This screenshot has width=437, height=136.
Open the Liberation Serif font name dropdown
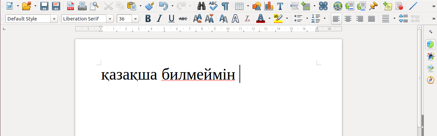coord(110,19)
